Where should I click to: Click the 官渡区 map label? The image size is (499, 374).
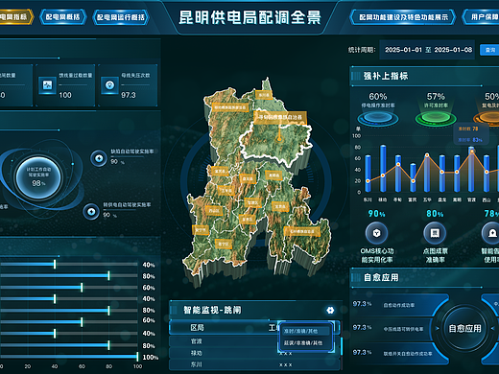click(252, 202)
